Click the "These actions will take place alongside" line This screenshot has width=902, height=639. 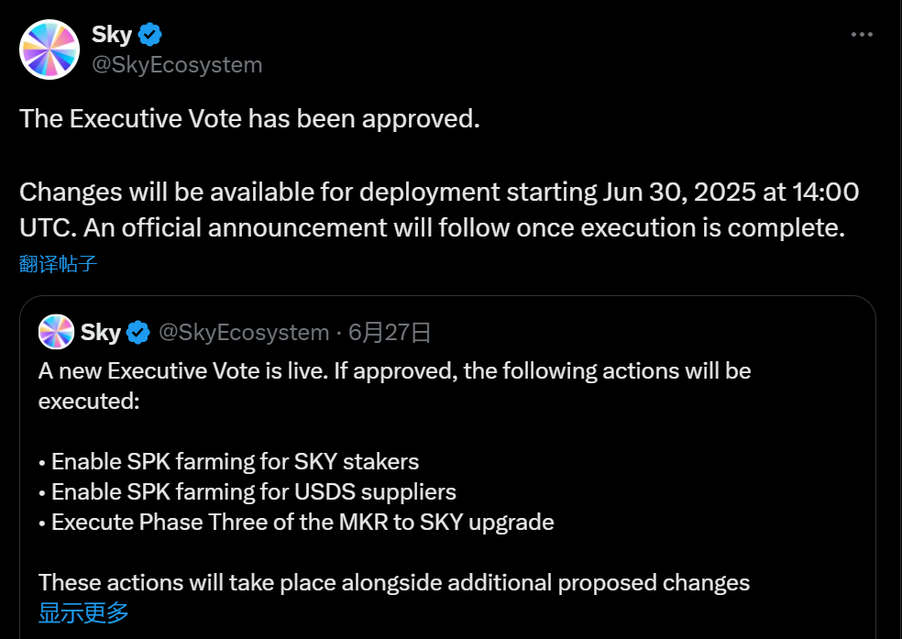(394, 582)
